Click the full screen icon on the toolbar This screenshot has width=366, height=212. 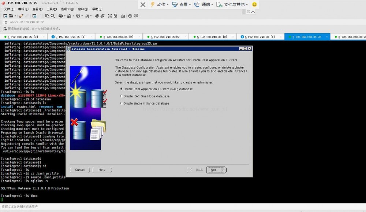click(x=109, y=16)
